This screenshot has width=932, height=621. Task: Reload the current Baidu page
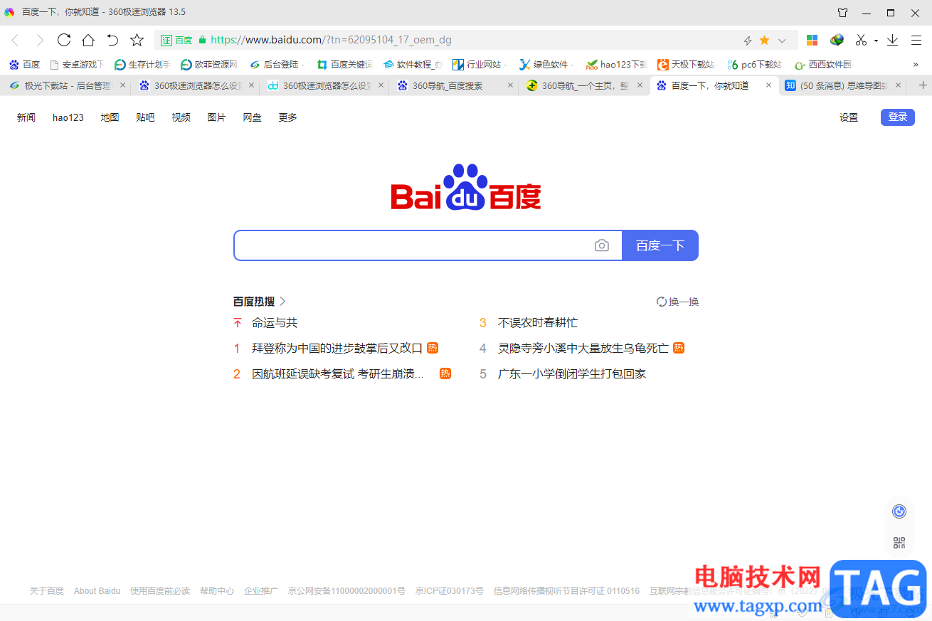64,40
